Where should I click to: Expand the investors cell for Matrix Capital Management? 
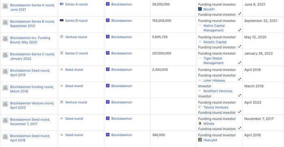(x=240, y=30)
